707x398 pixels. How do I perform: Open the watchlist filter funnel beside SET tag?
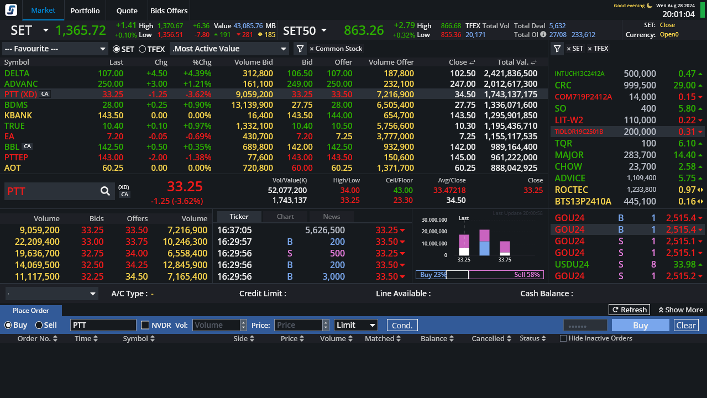[x=557, y=49]
